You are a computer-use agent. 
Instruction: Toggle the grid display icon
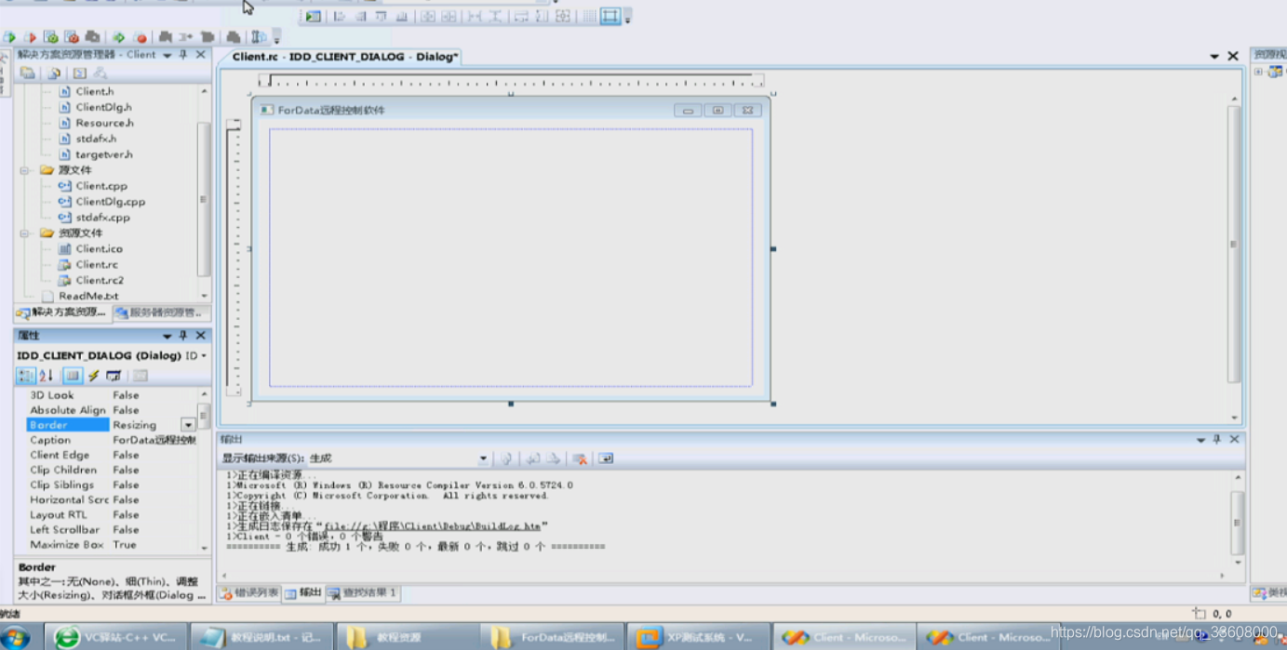click(589, 17)
